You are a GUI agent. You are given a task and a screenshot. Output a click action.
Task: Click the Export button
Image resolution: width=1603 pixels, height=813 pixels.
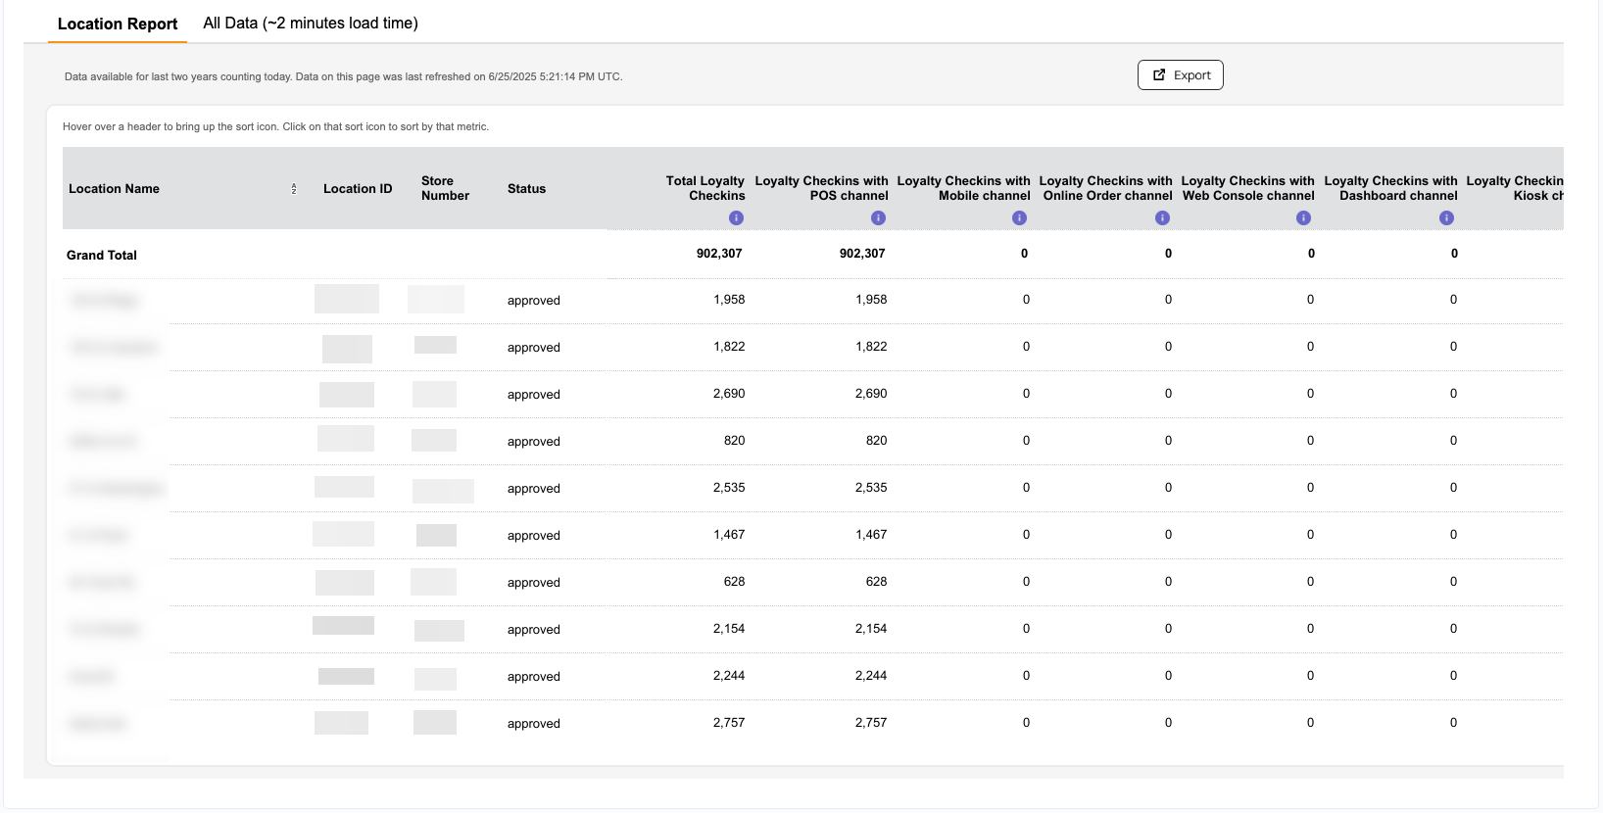(x=1180, y=75)
